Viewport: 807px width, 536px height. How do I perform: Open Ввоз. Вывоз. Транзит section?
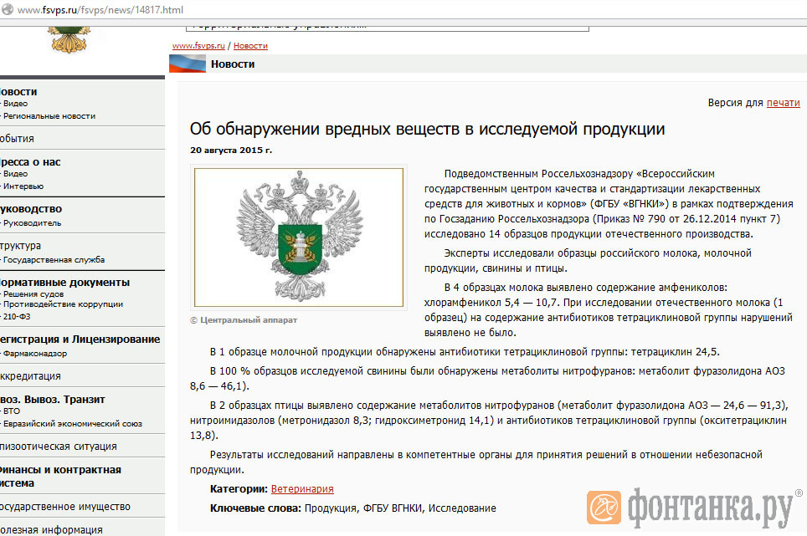coord(53,400)
